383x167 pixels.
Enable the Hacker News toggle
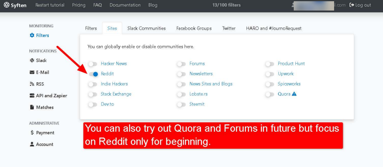[93, 64]
